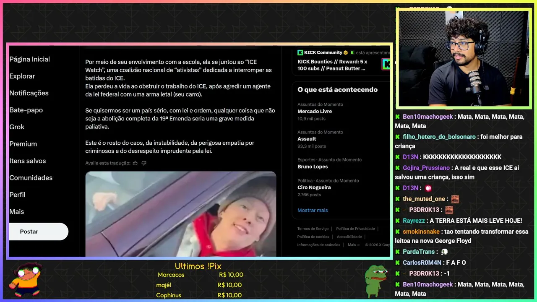
Task: Click the 'Ultimos !Pix' overlay title
Action: [x=198, y=266]
